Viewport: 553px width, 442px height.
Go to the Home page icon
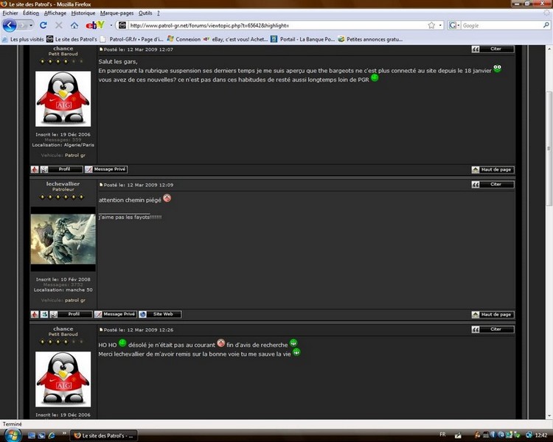74,25
